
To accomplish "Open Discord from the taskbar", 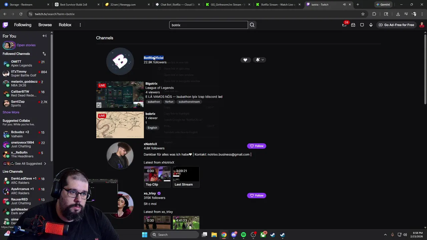I will [234, 235].
